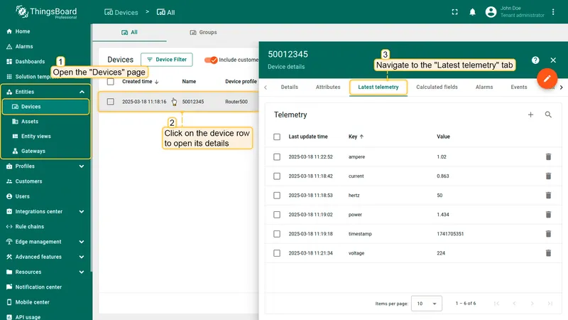568x320 pixels.
Task: Check the 50012345 device row checkbox
Action: [111, 102]
